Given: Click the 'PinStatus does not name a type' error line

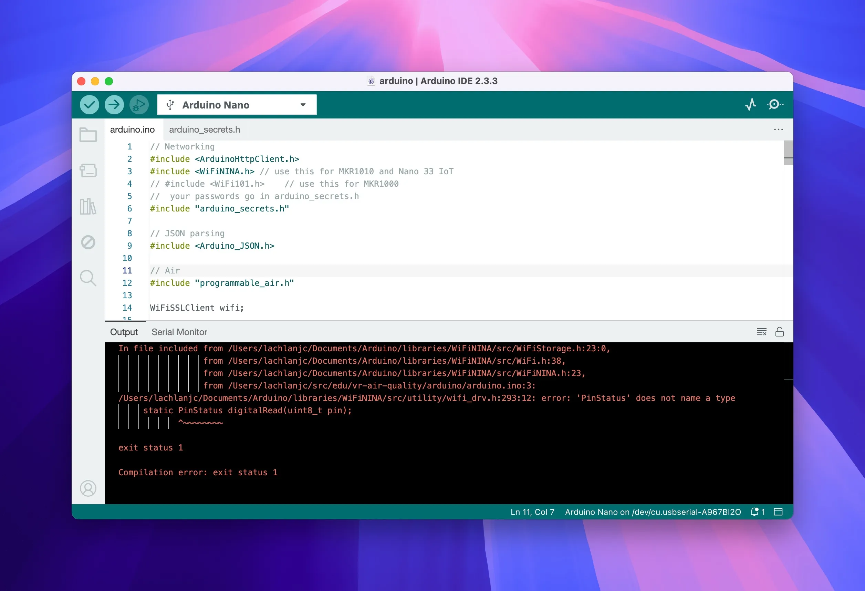Looking at the screenshot, I should tap(427, 398).
